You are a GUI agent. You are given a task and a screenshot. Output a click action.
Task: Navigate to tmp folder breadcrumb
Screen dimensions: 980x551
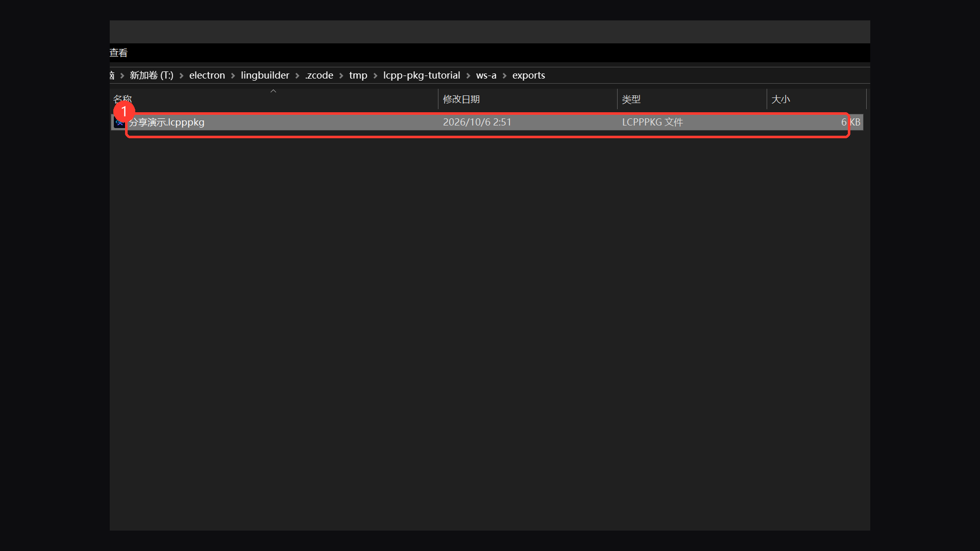[x=358, y=76]
